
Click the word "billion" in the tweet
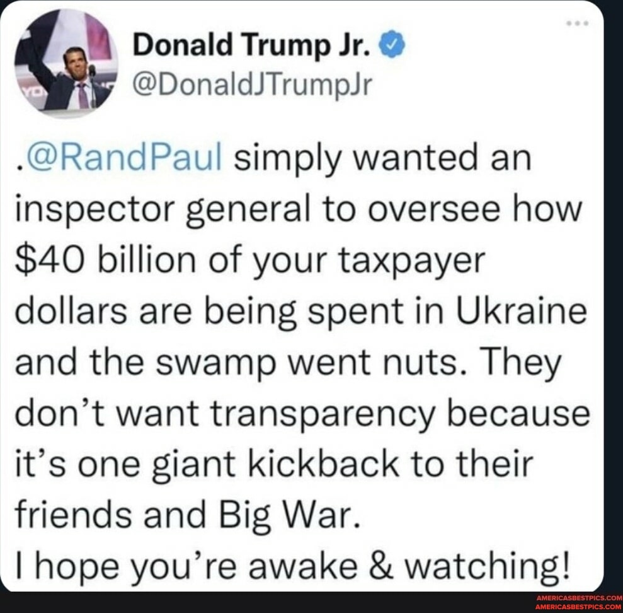(147, 260)
